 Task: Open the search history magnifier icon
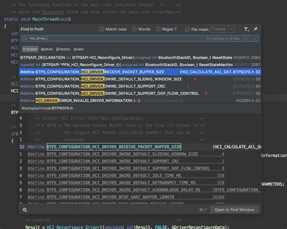[x=25, y=39]
